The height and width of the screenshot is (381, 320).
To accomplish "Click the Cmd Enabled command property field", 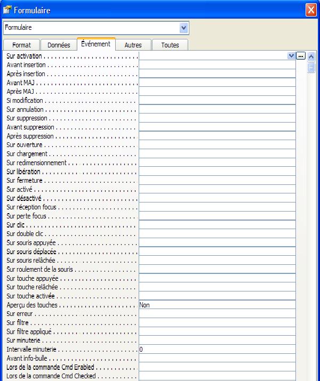I will (x=217, y=367).
